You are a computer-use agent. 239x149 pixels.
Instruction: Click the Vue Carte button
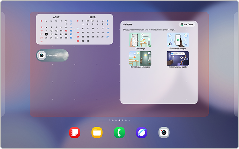(x=187, y=25)
